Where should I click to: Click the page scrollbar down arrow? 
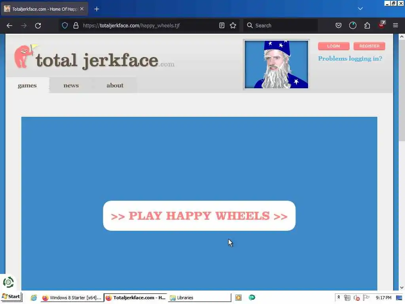[402, 287]
